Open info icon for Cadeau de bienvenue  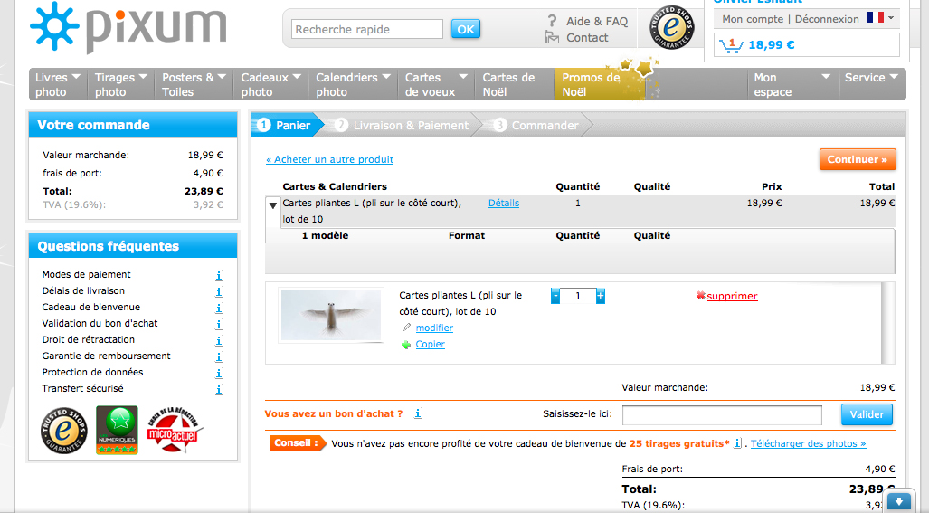219,308
